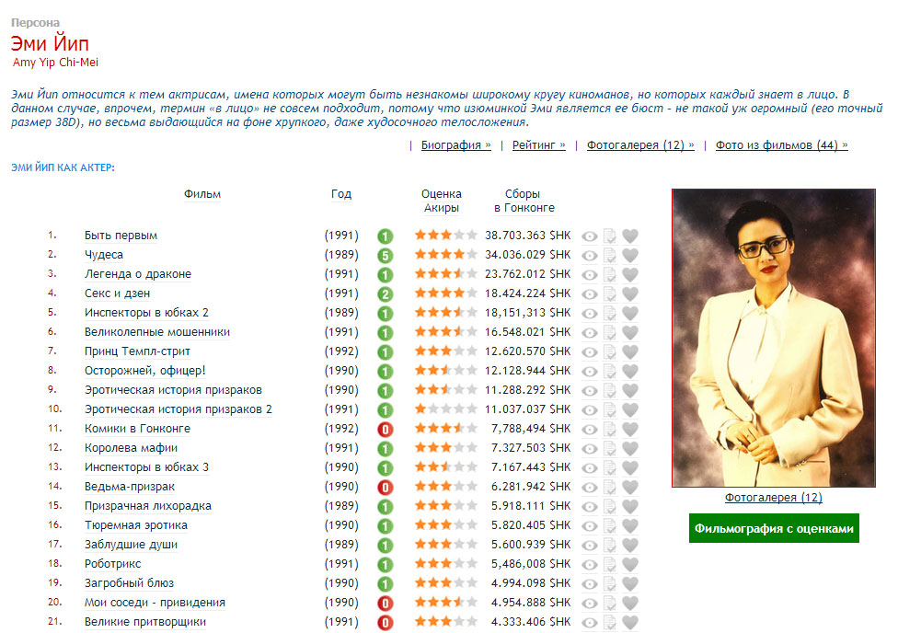
Task: Click the note page icon for Чудеса
Action: tap(610, 255)
